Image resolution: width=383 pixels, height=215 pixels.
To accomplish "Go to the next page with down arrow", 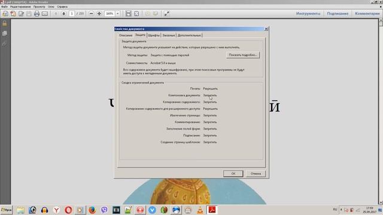I will tap(64, 14).
